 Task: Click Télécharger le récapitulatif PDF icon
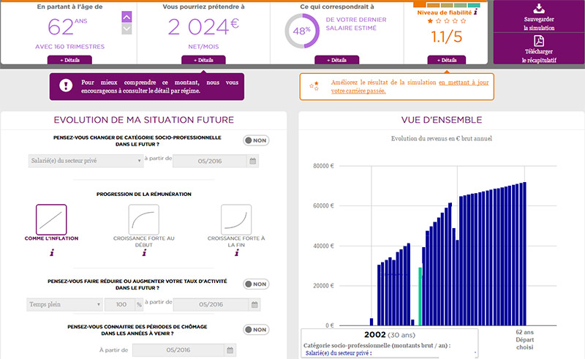pyautogui.click(x=539, y=41)
